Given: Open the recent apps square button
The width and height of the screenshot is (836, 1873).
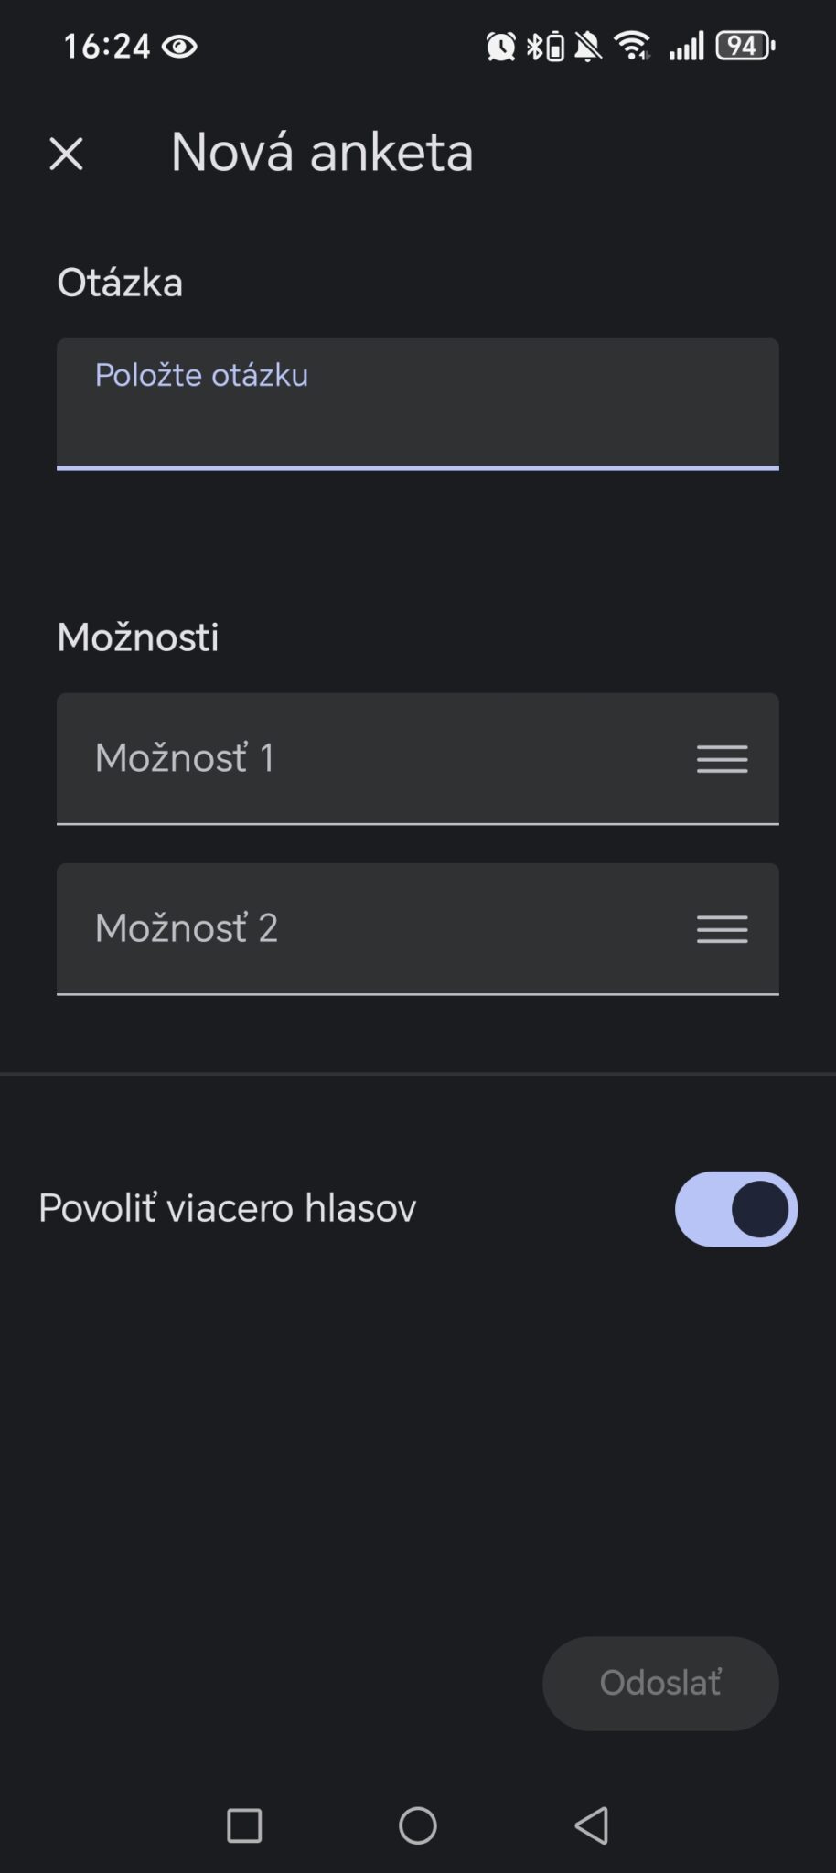Looking at the screenshot, I should click(x=244, y=1825).
